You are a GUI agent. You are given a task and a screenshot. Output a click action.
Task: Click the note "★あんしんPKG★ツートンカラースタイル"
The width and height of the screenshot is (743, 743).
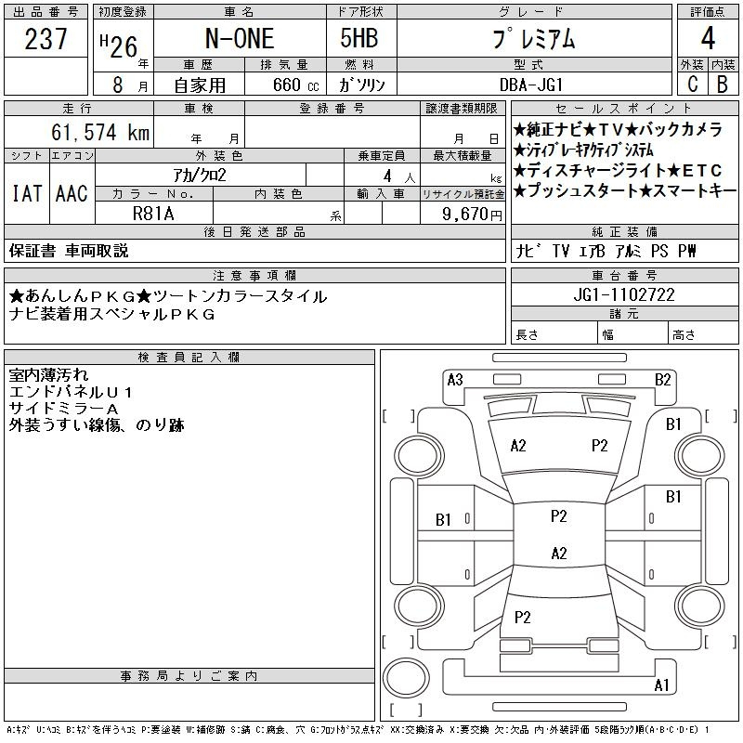coord(168,296)
